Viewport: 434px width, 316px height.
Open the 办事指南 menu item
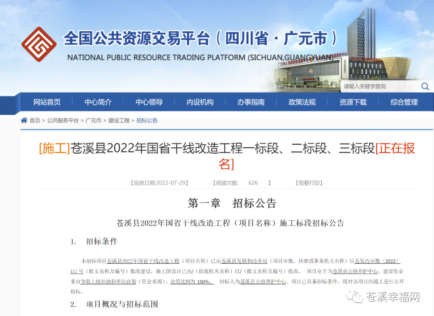[x=251, y=102]
